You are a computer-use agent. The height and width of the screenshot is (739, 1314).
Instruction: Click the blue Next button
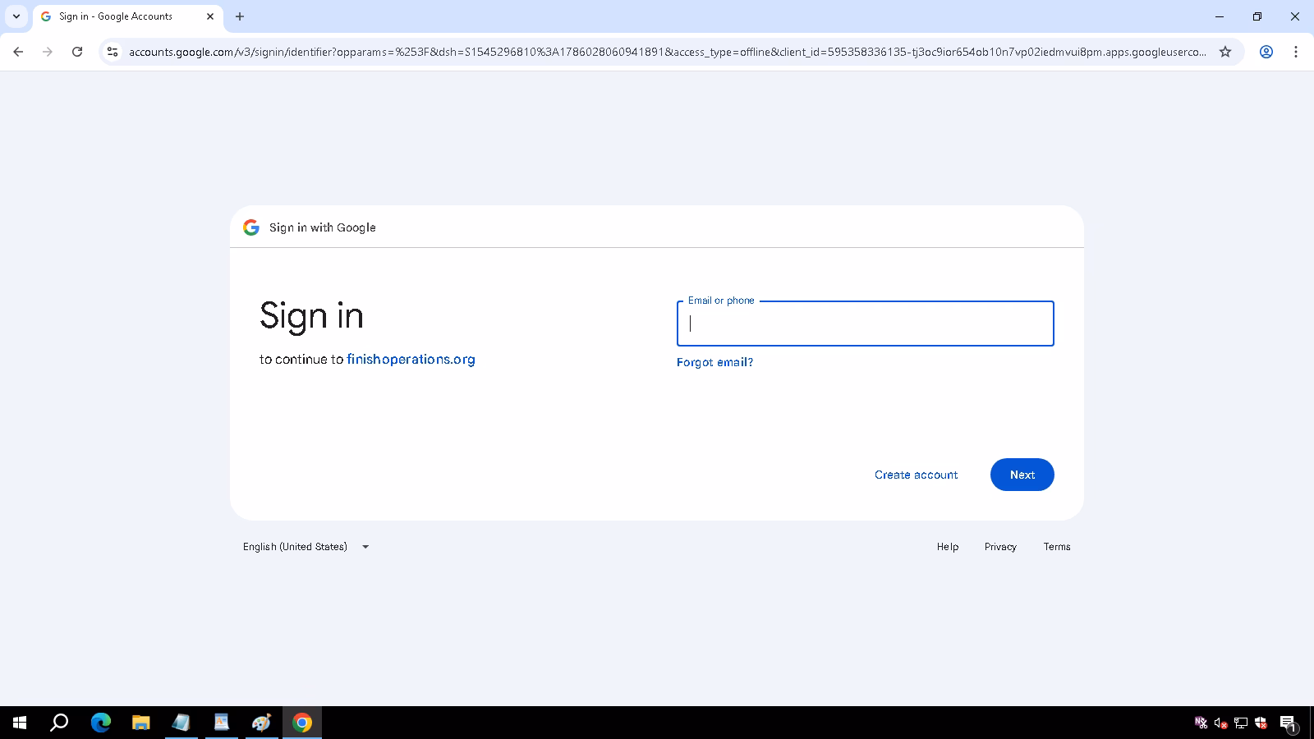1022,475
